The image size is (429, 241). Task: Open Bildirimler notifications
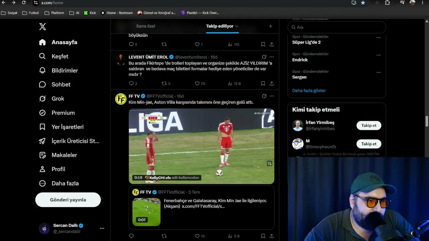pos(59,70)
